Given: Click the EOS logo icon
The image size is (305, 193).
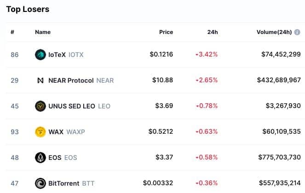Looking at the screenshot, I should click(40, 158).
